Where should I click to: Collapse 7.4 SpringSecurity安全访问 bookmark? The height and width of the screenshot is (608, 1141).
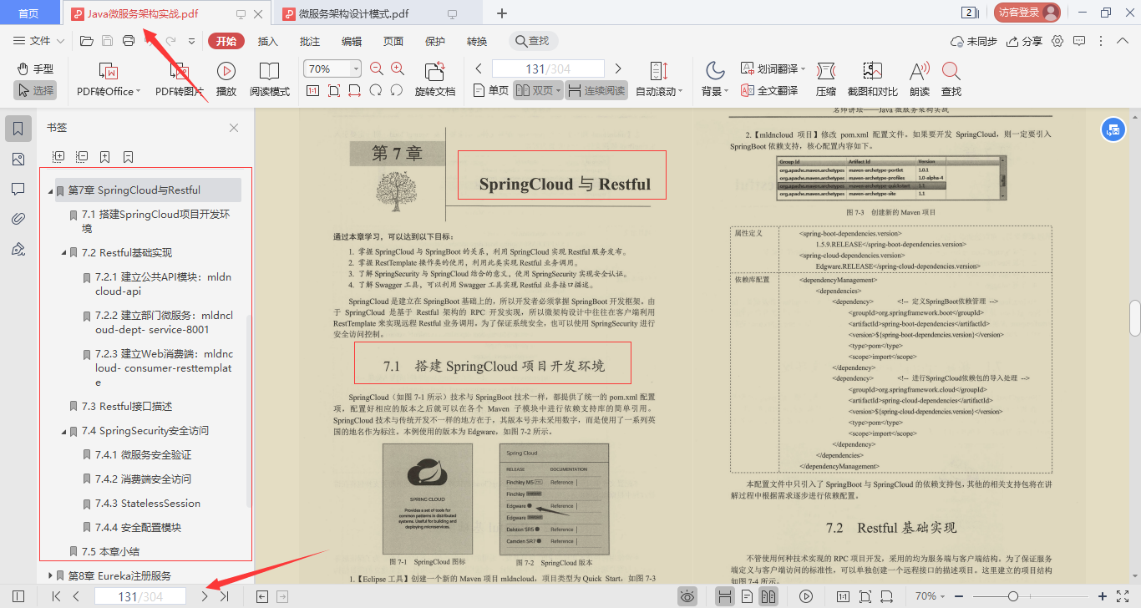pyautogui.click(x=64, y=432)
